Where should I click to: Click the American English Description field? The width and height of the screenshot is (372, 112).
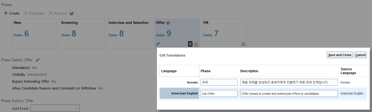(289, 94)
